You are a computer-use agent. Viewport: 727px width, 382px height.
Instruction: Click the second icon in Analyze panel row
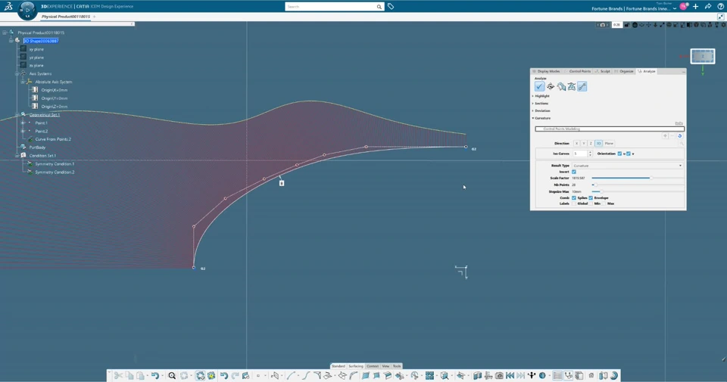pyautogui.click(x=551, y=86)
